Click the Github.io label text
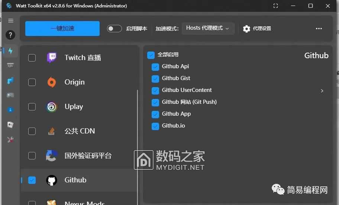Viewport: 339px width, 205px height. coord(173,125)
